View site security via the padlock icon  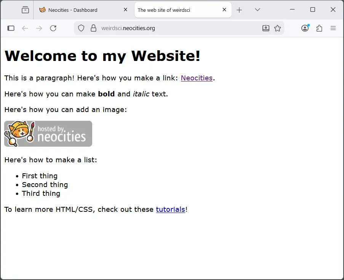94,28
